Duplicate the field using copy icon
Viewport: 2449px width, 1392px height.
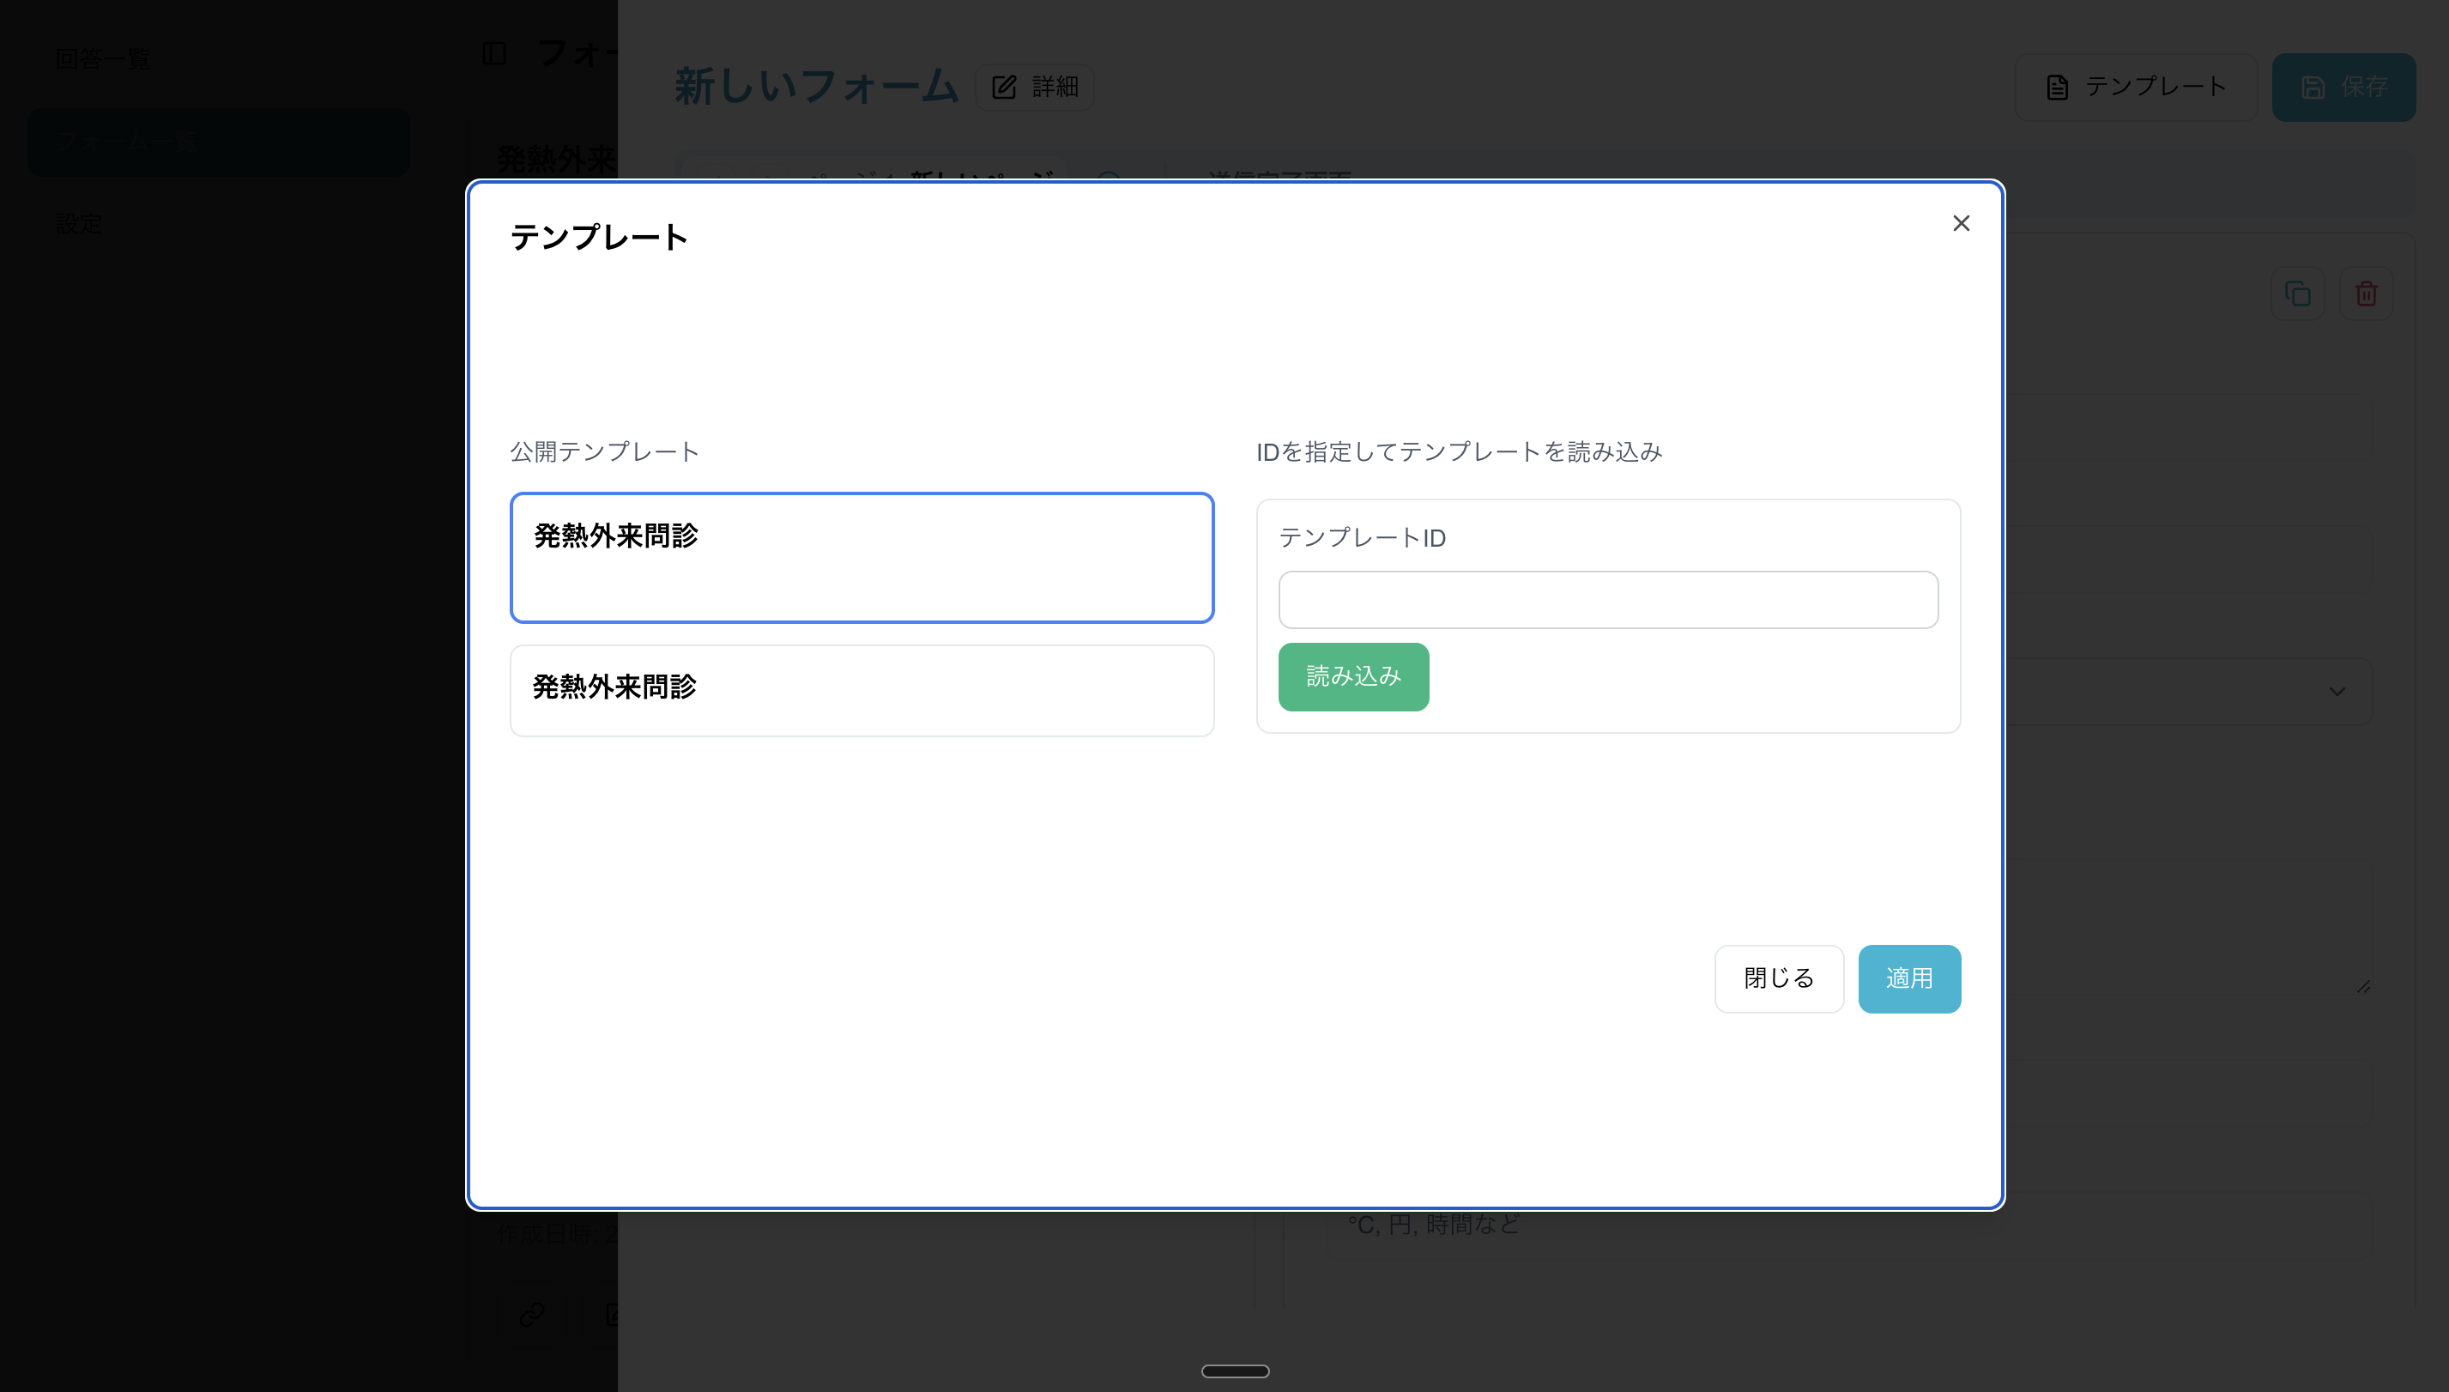pyautogui.click(x=2297, y=294)
